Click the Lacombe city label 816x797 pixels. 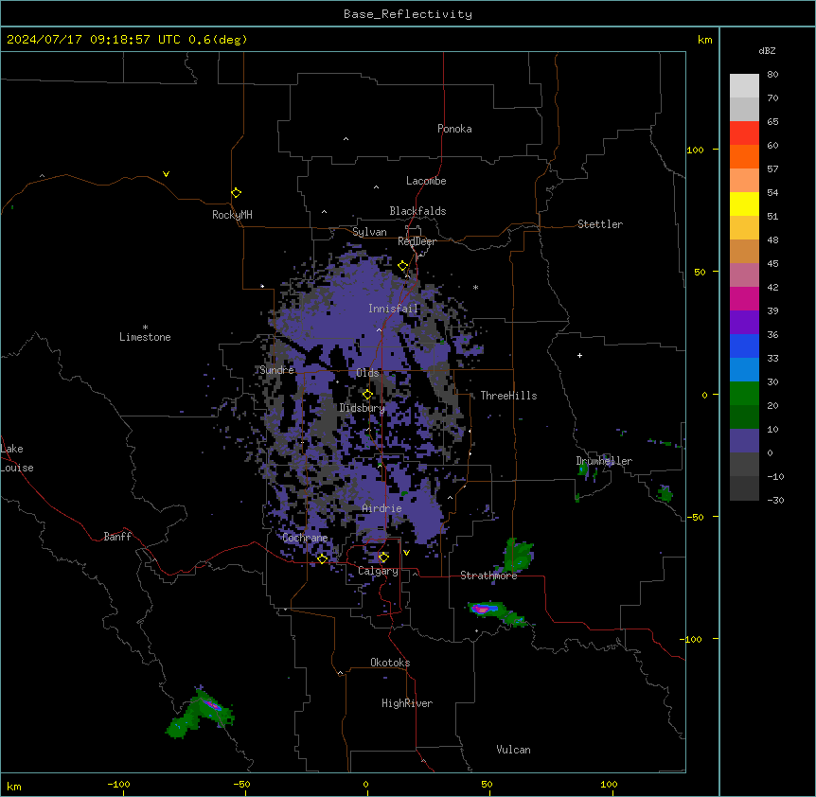coord(426,181)
